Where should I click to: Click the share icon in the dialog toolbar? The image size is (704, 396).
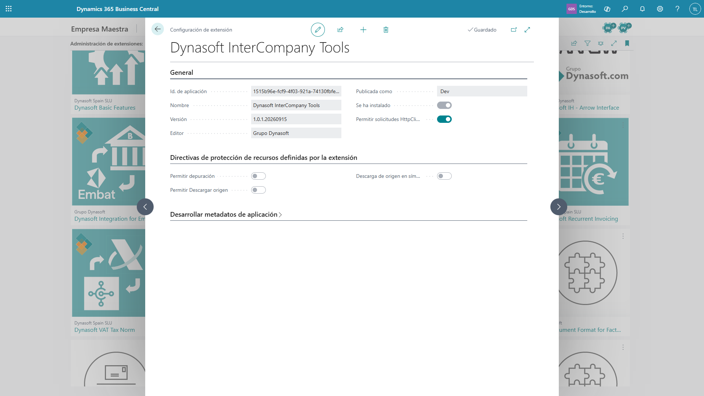click(x=340, y=30)
